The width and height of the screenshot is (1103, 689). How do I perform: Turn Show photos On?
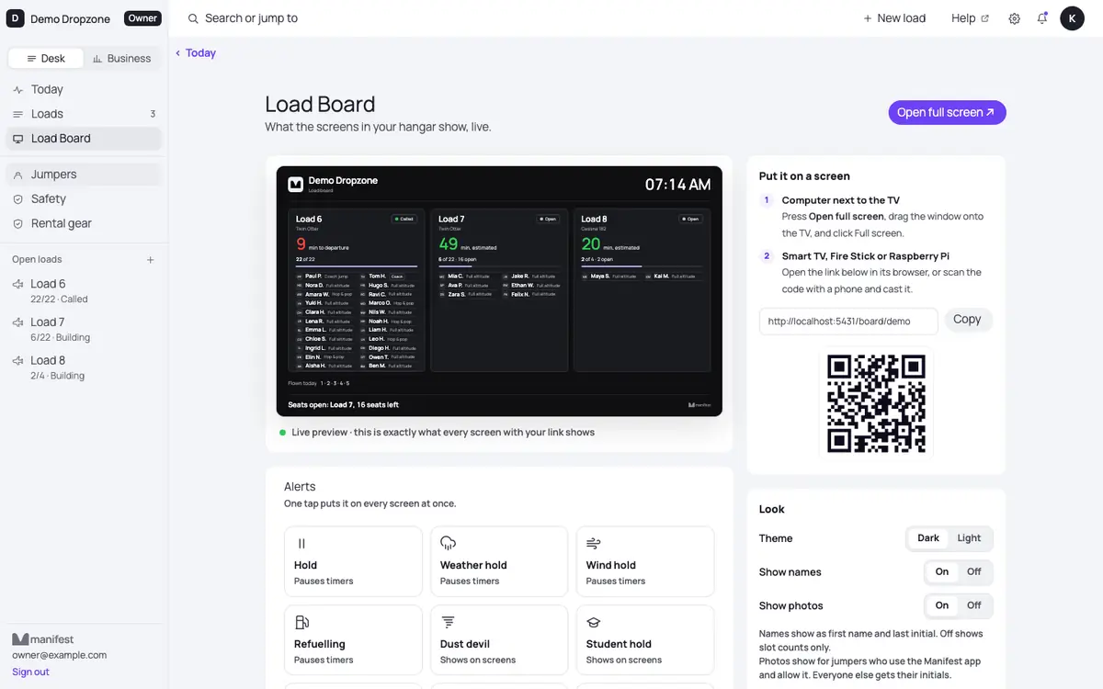[942, 605]
